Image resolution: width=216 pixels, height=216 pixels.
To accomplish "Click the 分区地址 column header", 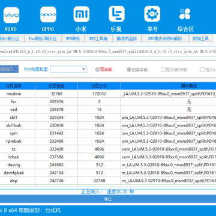I will (x=56, y=86).
